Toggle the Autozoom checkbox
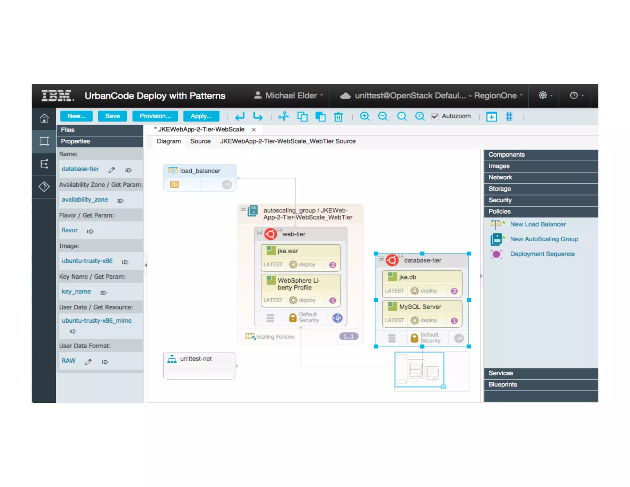Image resolution: width=630 pixels, height=487 pixels. pyautogui.click(x=434, y=116)
